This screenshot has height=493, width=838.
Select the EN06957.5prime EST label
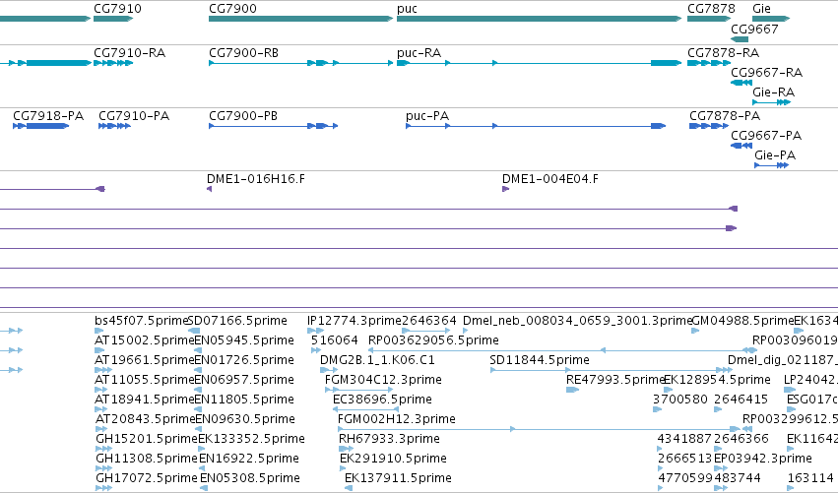pyautogui.click(x=244, y=380)
